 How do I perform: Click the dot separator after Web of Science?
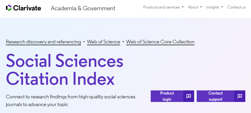coord(123,41)
